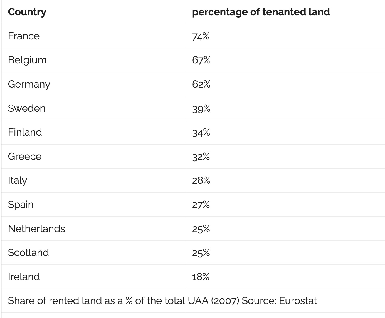The height and width of the screenshot is (318, 385).
Task: Click the Country column header
Action: (27, 12)
